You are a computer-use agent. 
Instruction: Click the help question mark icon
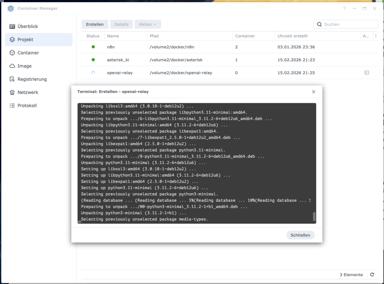344,9
